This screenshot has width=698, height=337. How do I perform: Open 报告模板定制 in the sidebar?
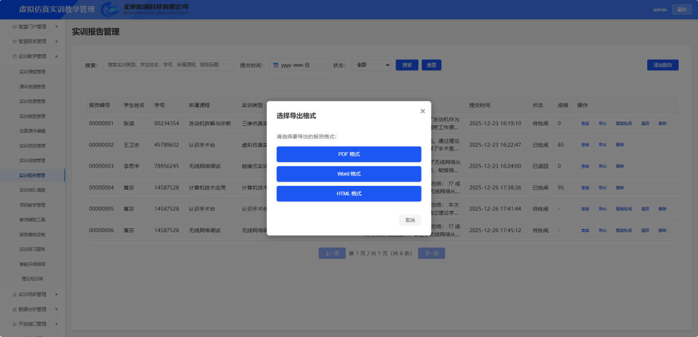click(x=33, y=234)
